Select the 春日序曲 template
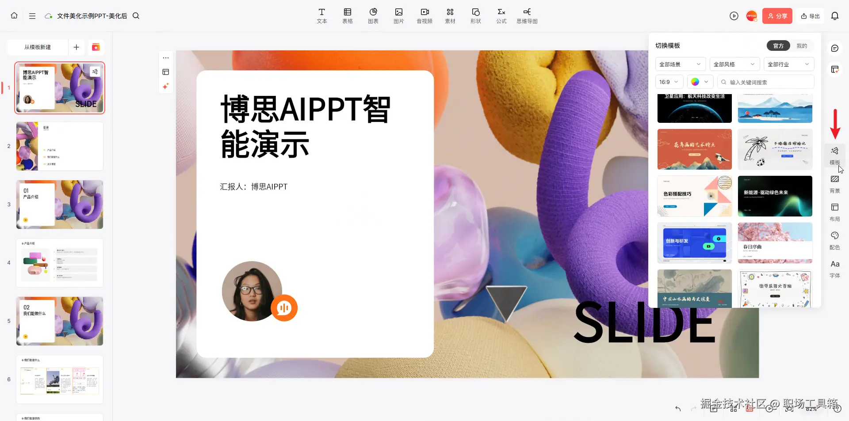 pyautogui.click(x=775, y=243)
